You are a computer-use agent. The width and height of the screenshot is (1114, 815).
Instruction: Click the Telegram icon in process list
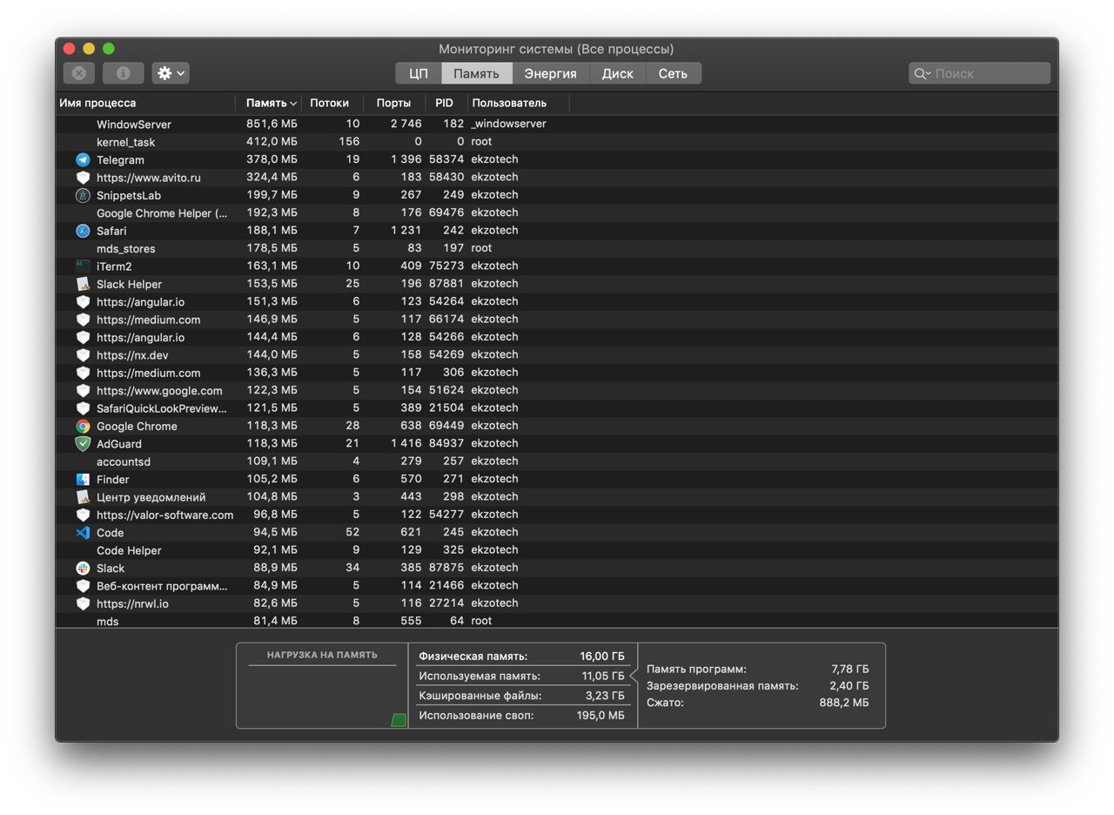point(83,159)
